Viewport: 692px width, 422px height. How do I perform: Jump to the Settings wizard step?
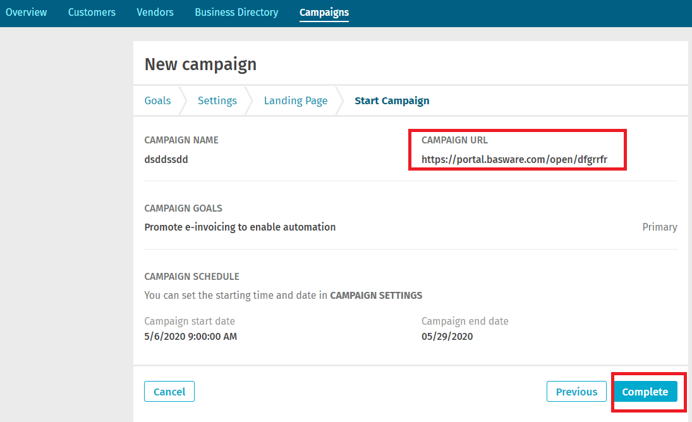[x=217, y=100]
